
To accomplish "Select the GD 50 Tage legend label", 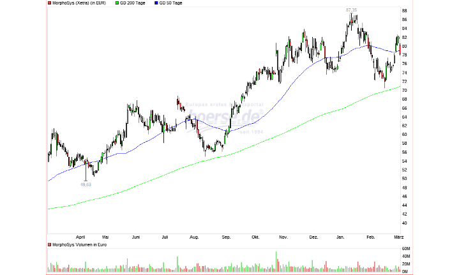I will (x=170, y=3).
